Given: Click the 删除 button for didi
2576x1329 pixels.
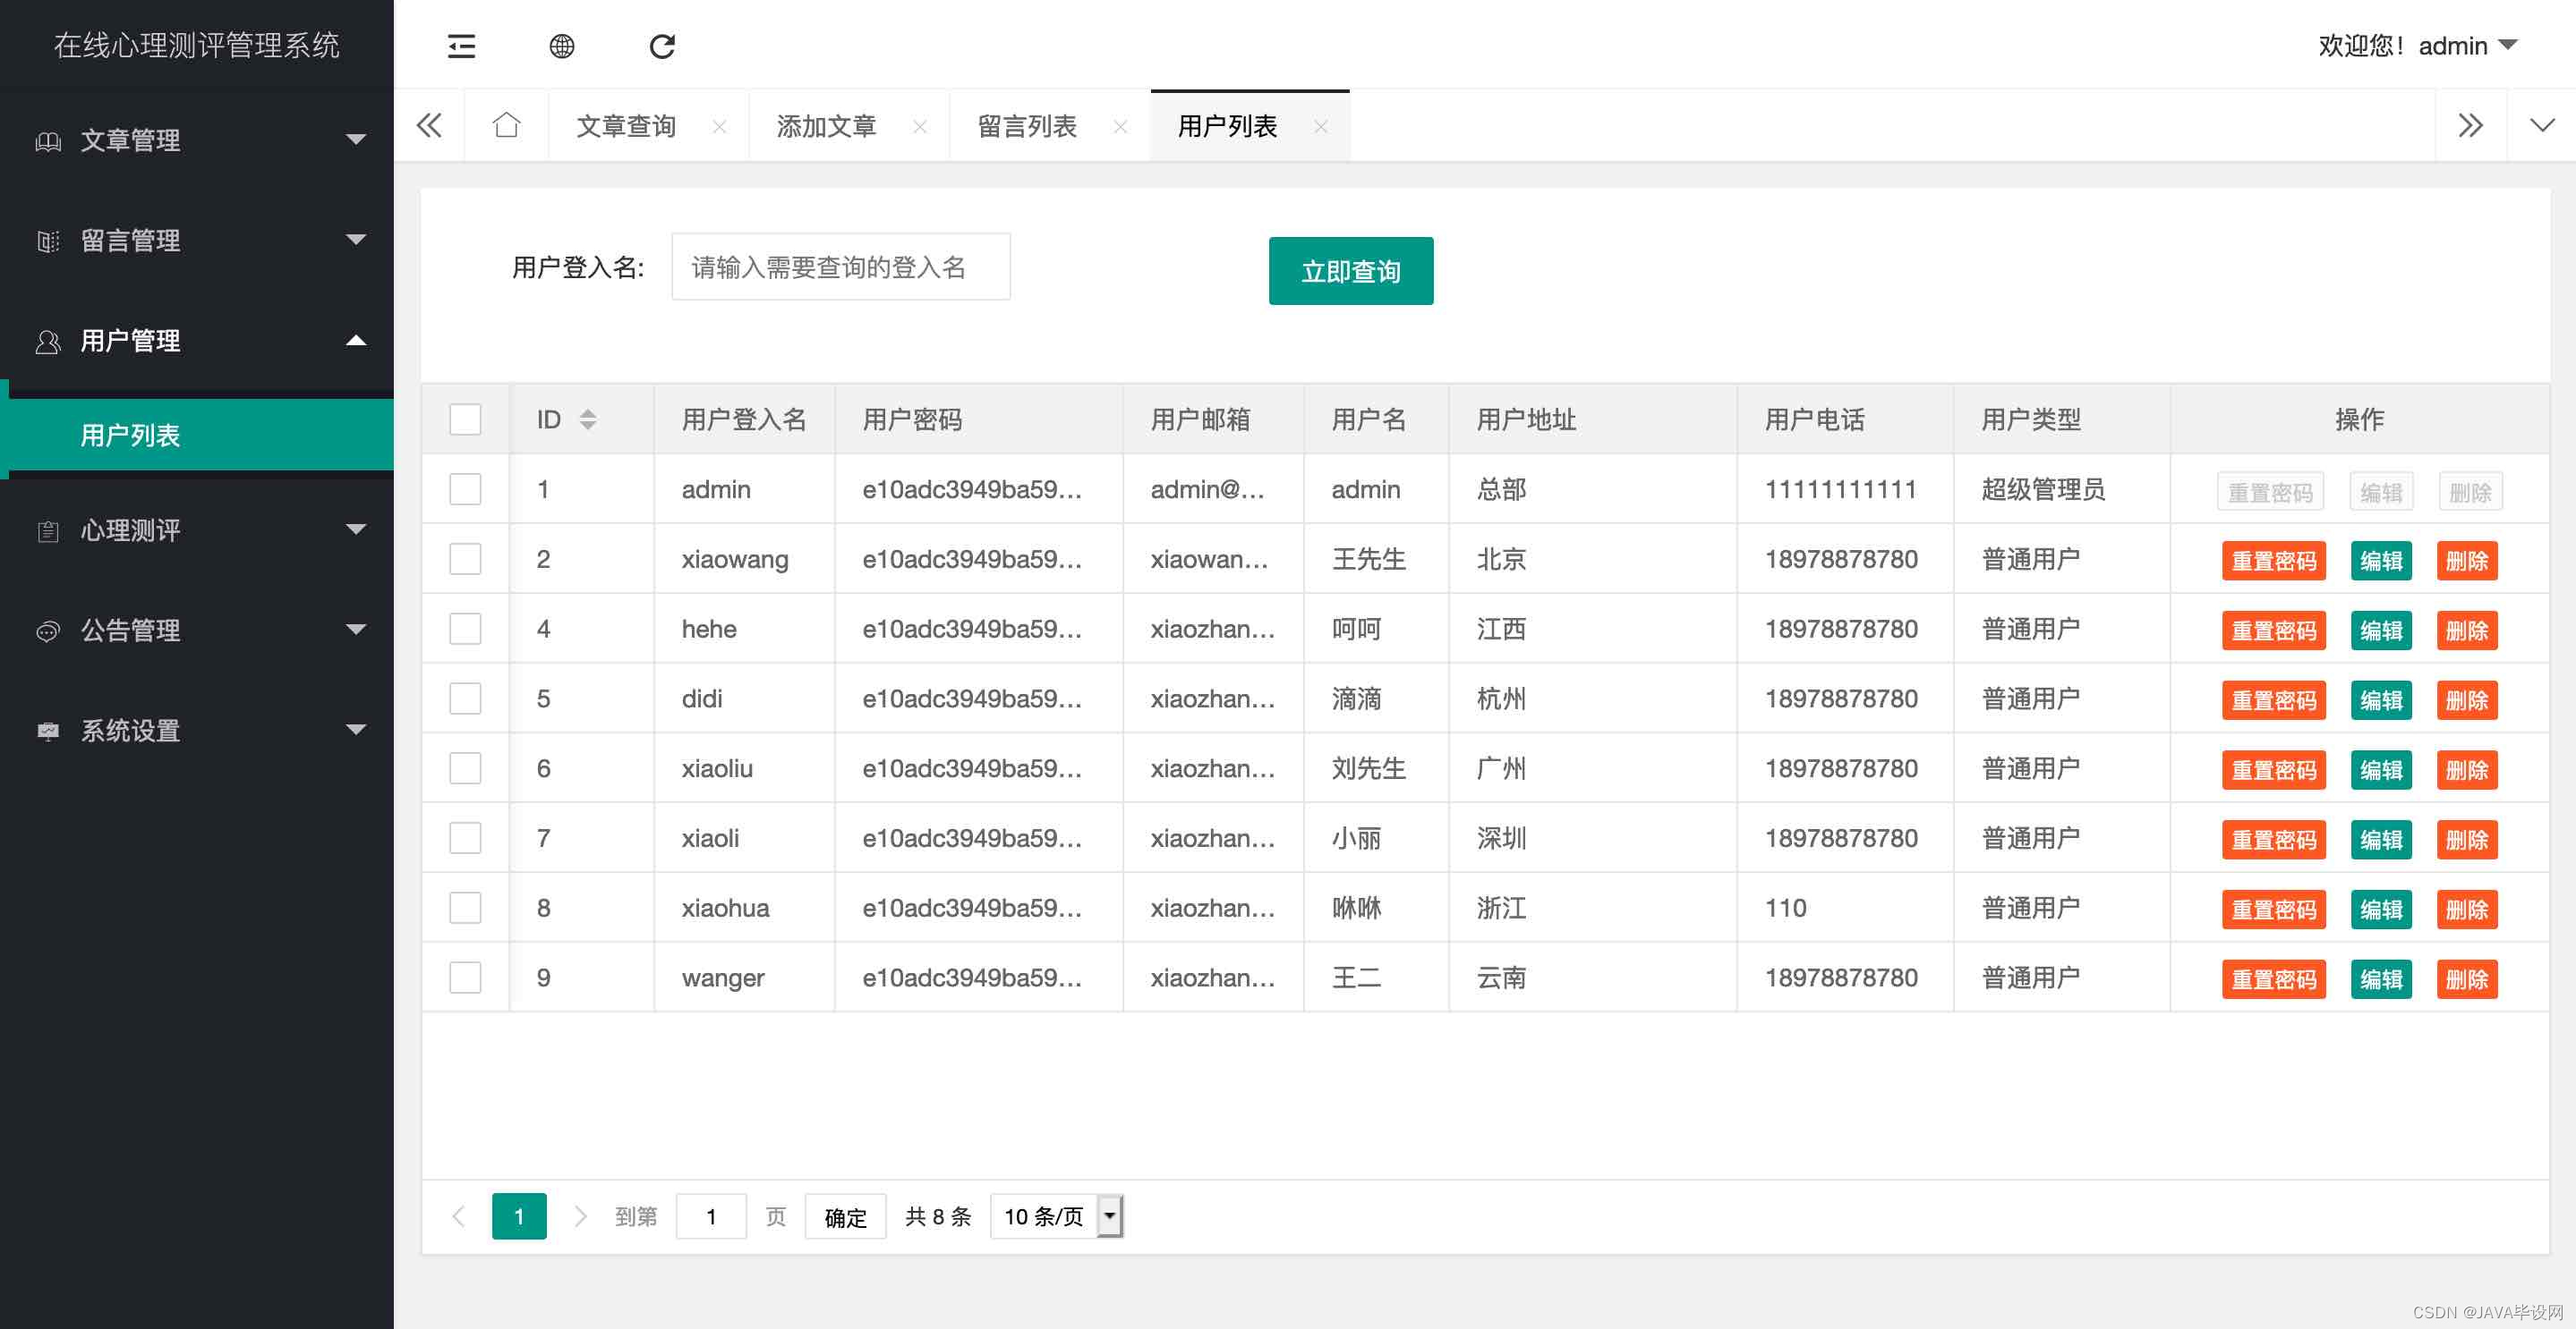Looking at the screenshot, I should tap(2466, 700).
